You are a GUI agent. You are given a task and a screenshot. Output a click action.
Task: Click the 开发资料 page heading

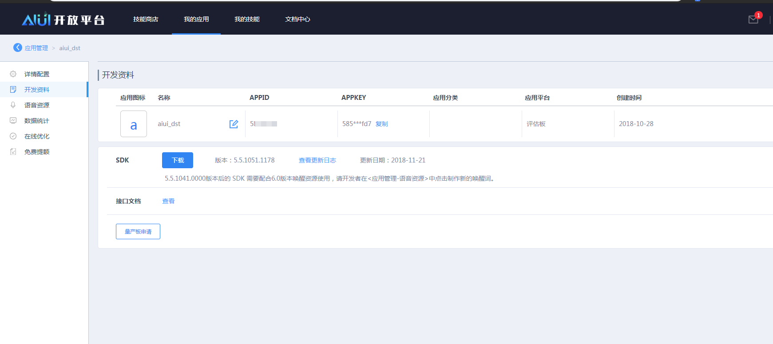(x=118, y=75)
